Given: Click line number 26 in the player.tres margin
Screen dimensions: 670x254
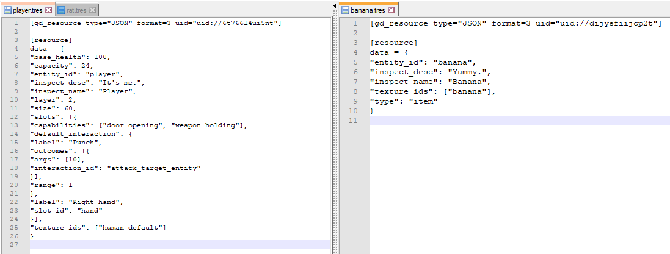Looking at the screenshot, I should tap(15, 236).
